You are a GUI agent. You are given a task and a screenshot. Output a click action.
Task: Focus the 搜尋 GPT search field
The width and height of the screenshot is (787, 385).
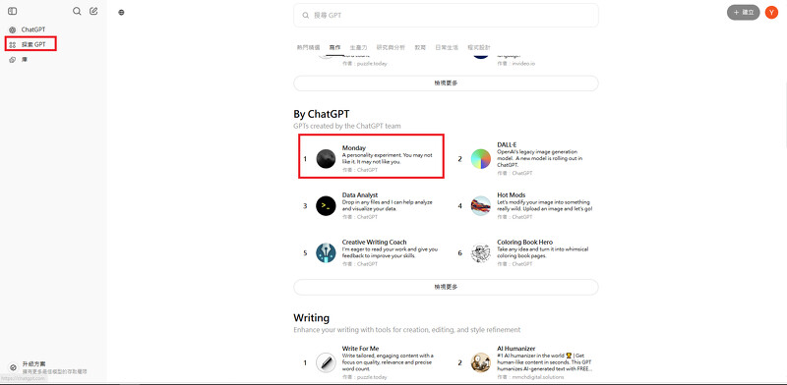coord(446,16)
